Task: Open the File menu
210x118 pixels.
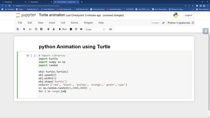Action: point(20,23)
